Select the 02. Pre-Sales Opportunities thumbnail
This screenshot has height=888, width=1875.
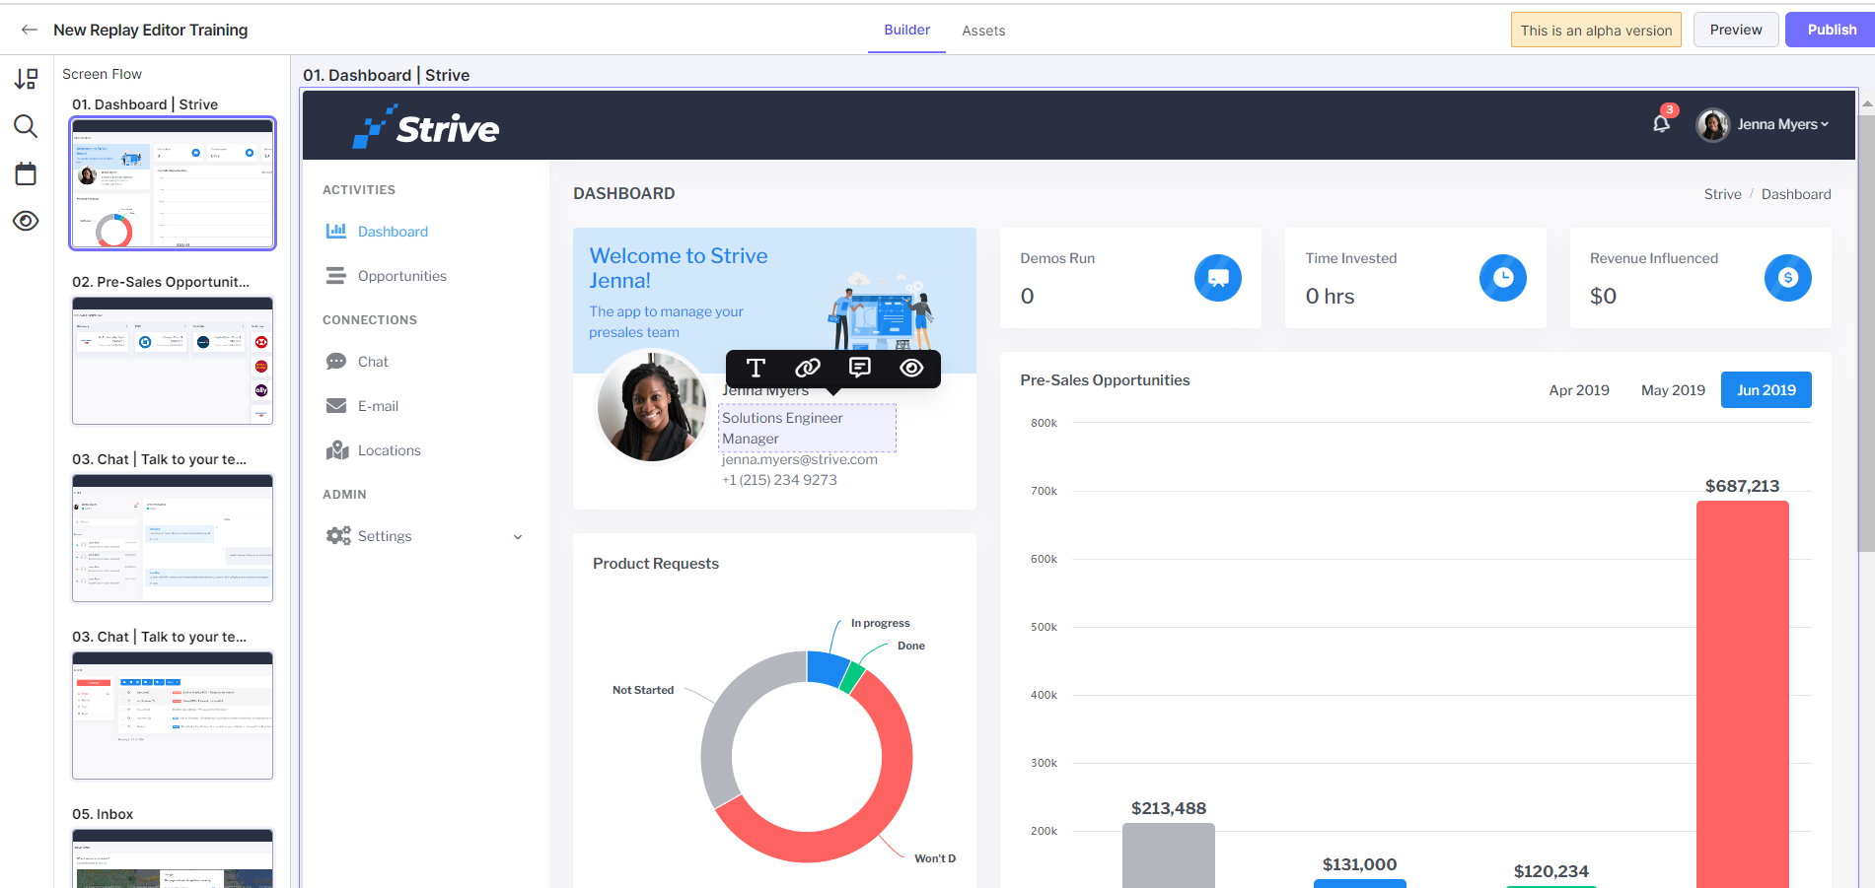[173, 361]
